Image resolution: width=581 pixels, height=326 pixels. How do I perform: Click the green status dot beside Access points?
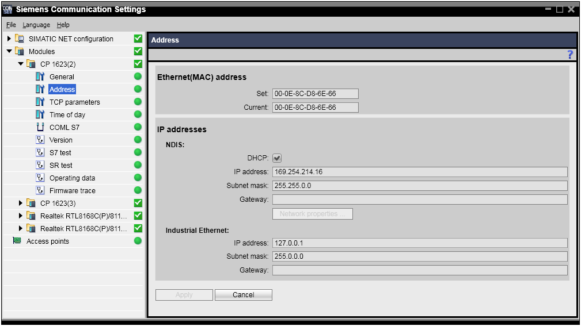tap(138, 241)
